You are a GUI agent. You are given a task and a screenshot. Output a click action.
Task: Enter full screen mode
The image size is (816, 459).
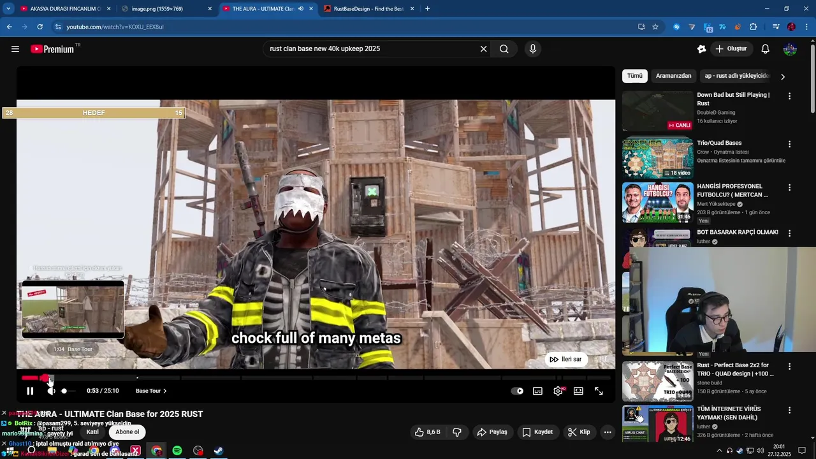599,391
